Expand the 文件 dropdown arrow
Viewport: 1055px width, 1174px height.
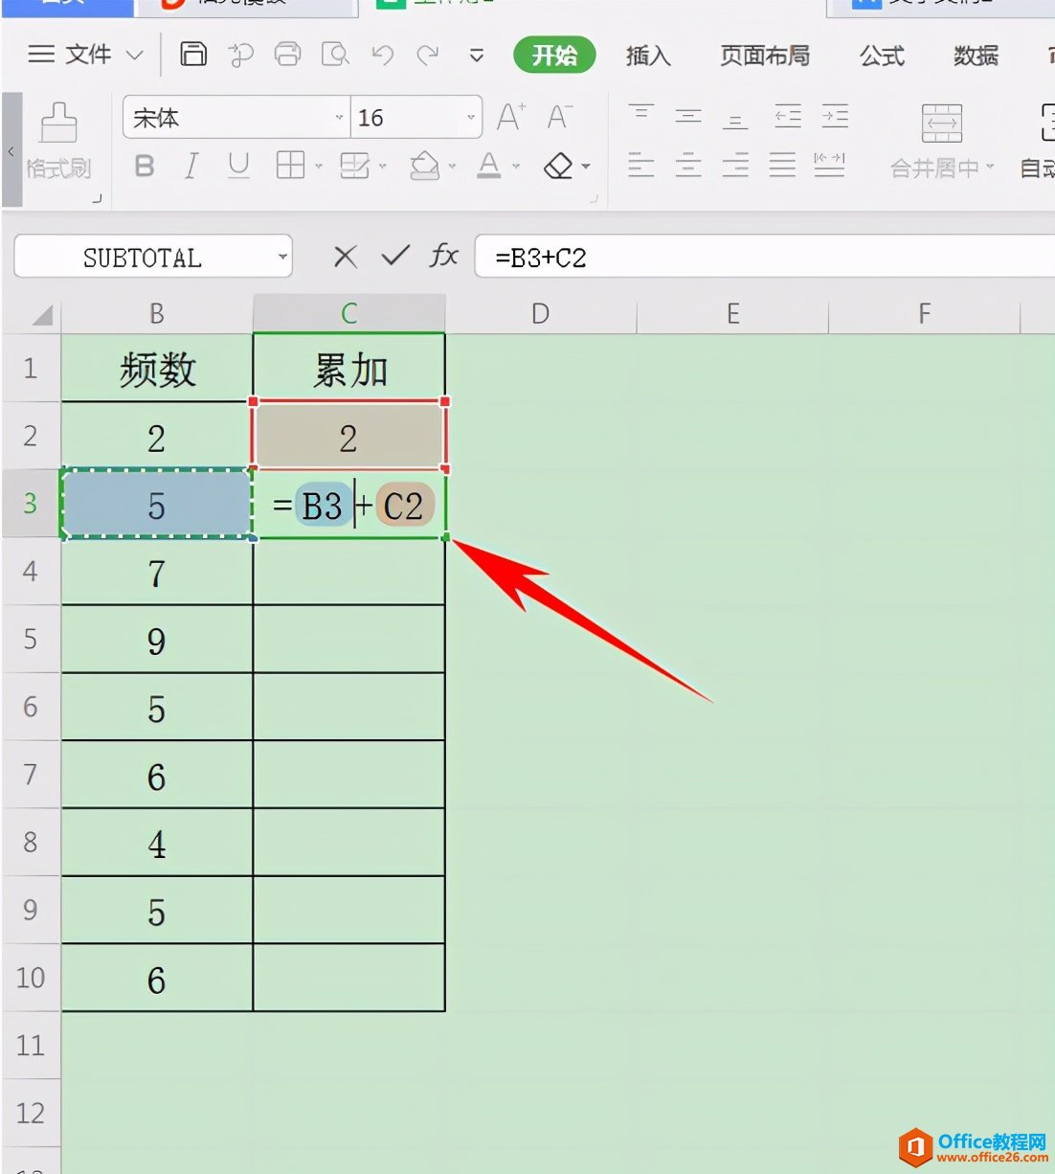[135, 56]
